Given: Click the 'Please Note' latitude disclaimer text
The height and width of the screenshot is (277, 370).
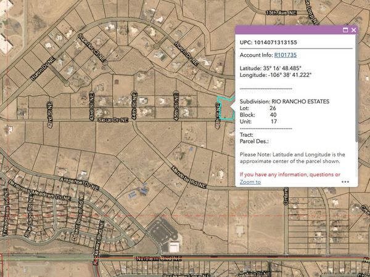Looking at the screenshot, I should [292, 158].
